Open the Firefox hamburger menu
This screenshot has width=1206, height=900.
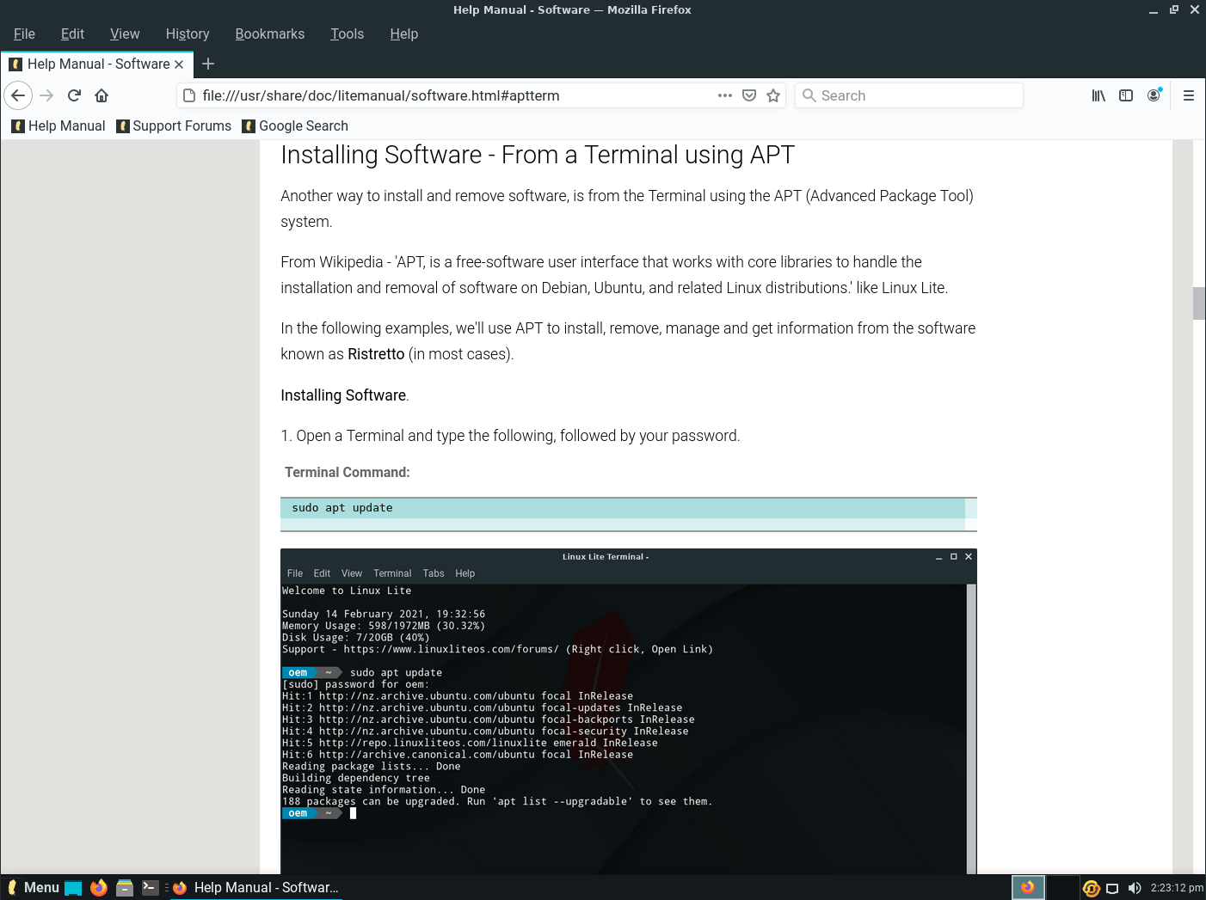click(x=1189, y=95)
